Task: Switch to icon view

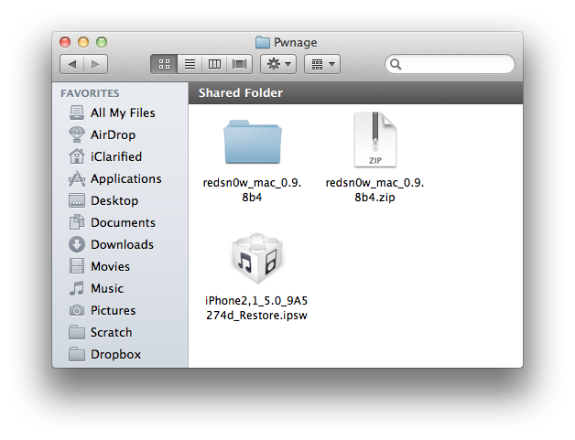Action: tap(164, 64)
